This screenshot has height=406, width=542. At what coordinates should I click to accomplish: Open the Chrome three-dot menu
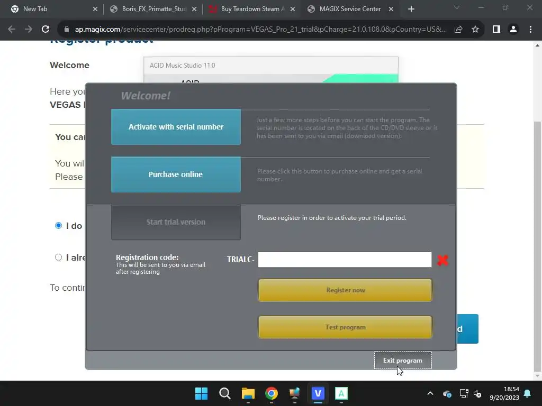click(x=530, y=30)
